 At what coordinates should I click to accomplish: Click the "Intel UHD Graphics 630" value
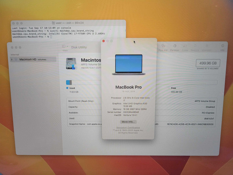pyautogui.click(x=135, y=104)
